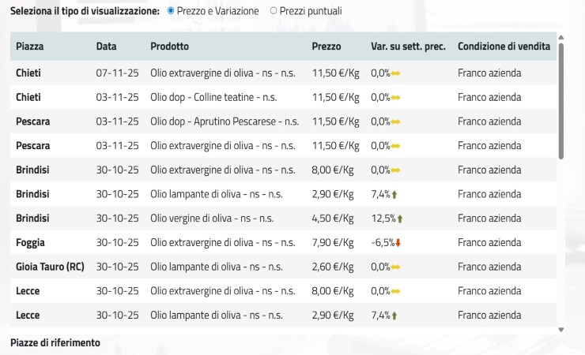585x355 pixels.
Task: Click the Condizione di vendita header
Action: pos(504,47)
